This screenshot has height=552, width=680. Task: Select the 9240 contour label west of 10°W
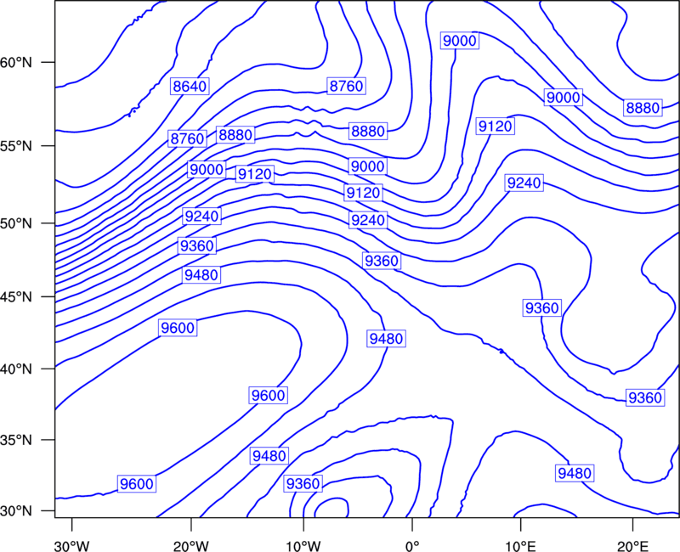pos(201,216)
